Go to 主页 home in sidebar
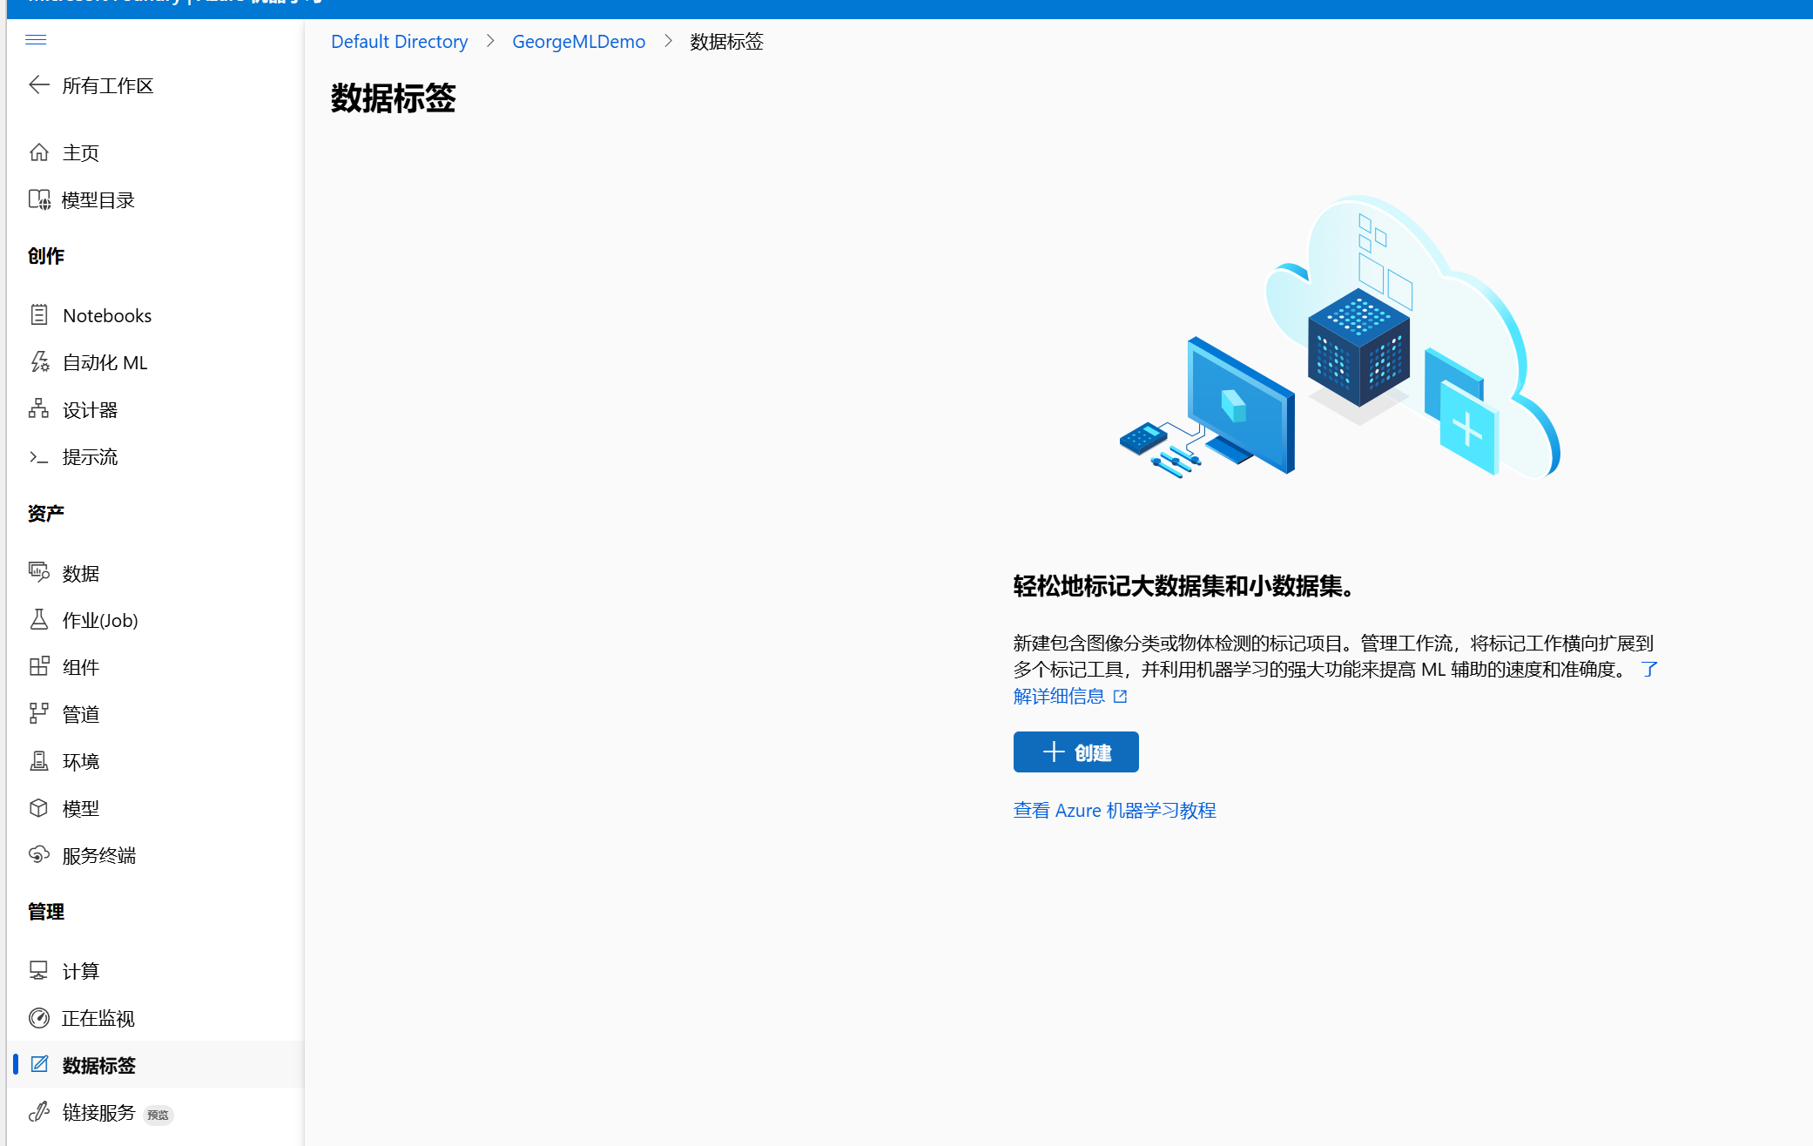 pyautogui.click(x=80, y=152)
